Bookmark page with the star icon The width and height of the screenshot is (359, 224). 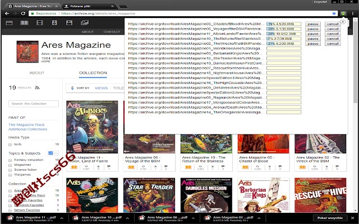click(334, 13)
